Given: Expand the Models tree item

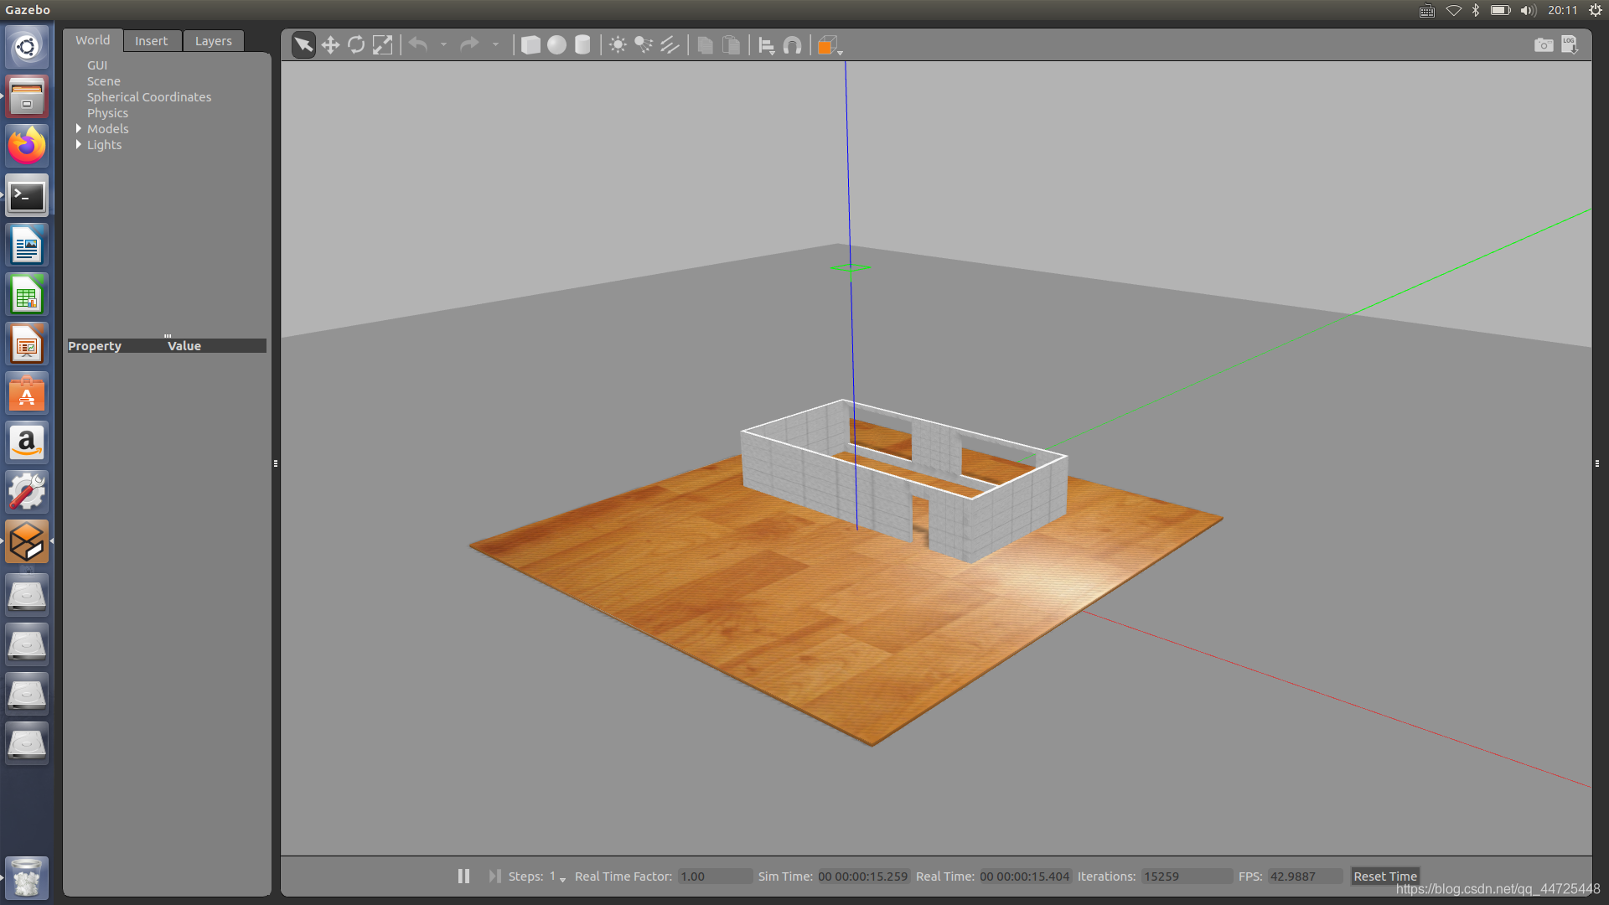Looking at the screenshot, I should click(77, 129).
